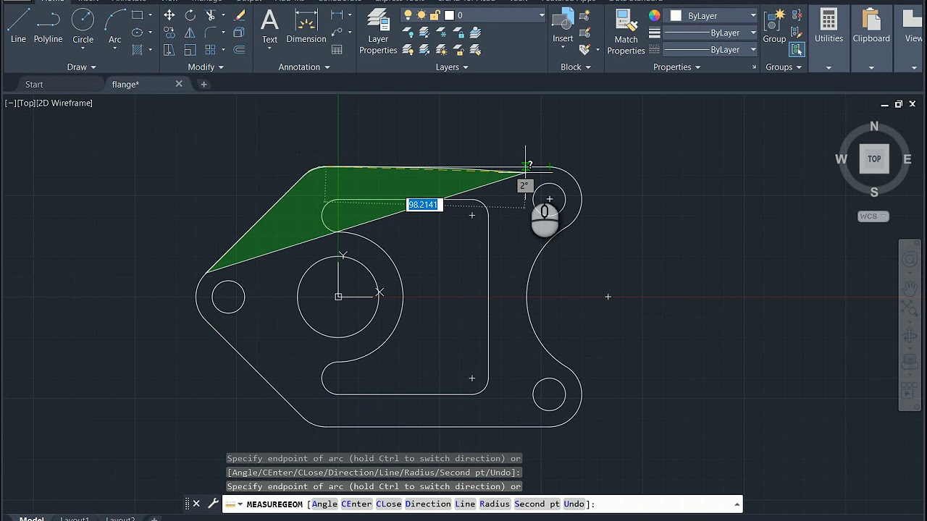Expand the Layers panel
This screenshot has height=521, width=927.
(x=452, y=67)
